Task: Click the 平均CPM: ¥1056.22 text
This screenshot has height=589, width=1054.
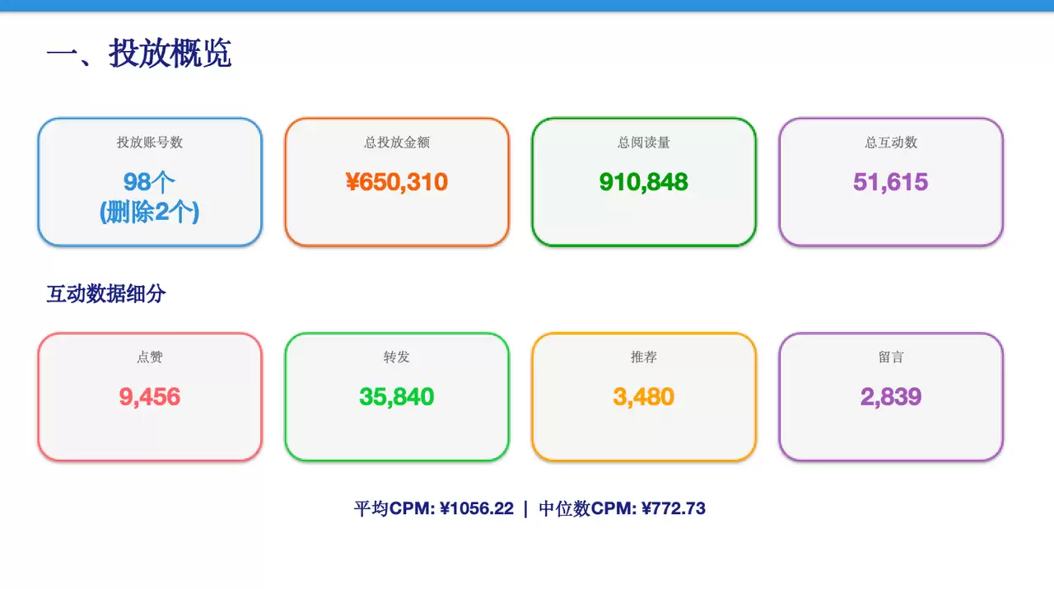Action: [434, 508]
